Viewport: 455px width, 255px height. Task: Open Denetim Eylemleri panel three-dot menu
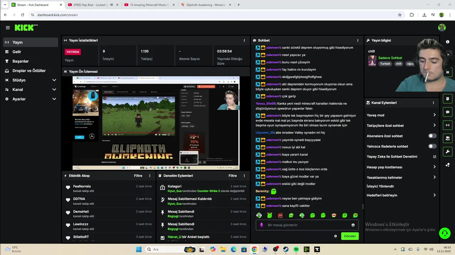point(244,176)
